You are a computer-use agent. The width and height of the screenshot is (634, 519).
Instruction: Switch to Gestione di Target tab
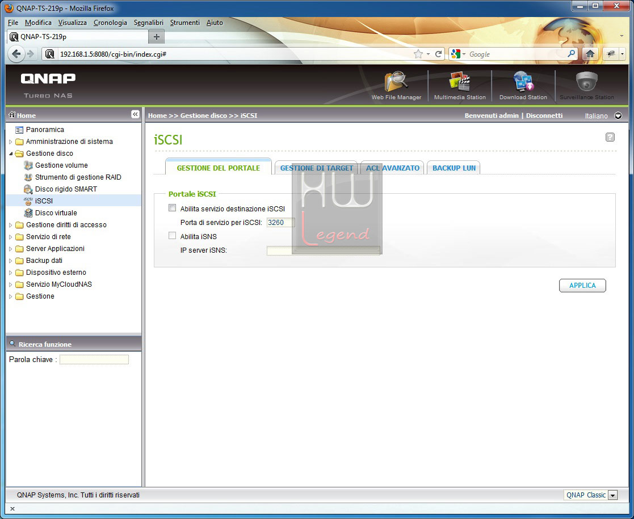[316, 168]
